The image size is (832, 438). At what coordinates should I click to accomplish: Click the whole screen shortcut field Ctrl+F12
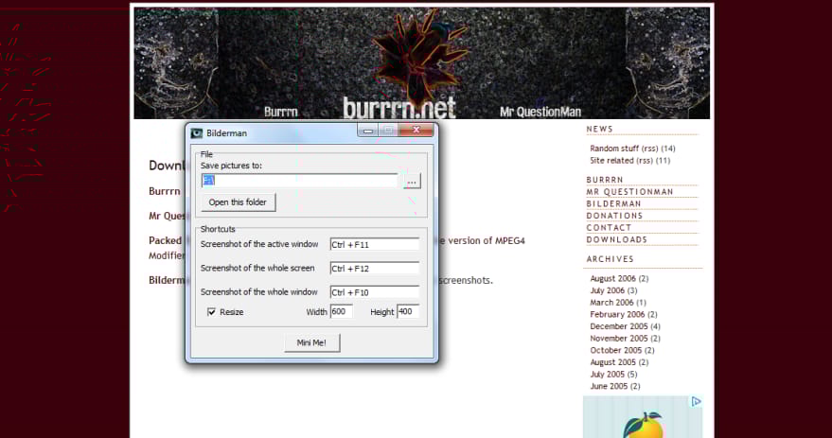pos(374,269)
